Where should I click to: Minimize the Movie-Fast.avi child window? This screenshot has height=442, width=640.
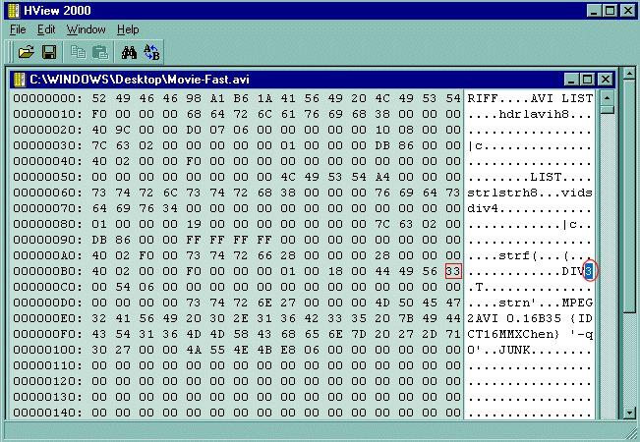(571, 80)
